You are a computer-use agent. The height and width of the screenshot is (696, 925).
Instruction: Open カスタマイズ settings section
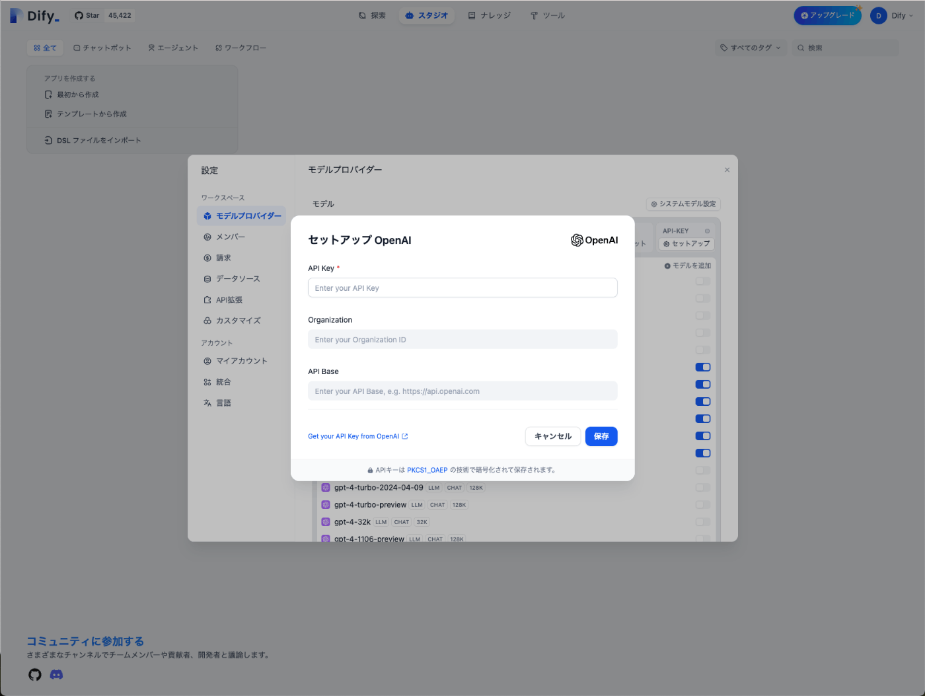(242, 321)
